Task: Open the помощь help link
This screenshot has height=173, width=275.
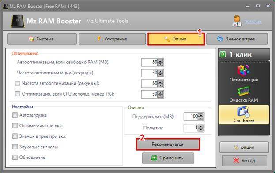Action: point(253,22)
